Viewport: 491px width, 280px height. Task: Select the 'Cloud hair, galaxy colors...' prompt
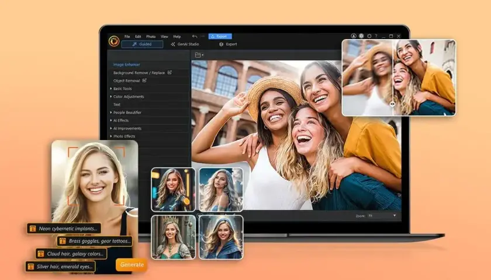[x=71, y=254]
